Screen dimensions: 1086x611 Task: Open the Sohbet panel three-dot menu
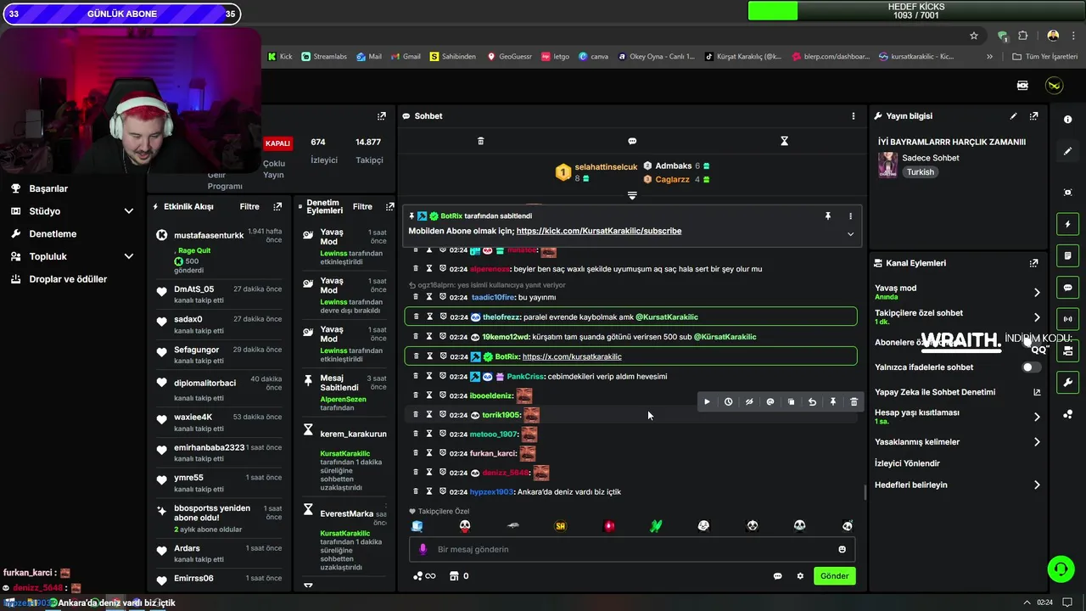854,116
